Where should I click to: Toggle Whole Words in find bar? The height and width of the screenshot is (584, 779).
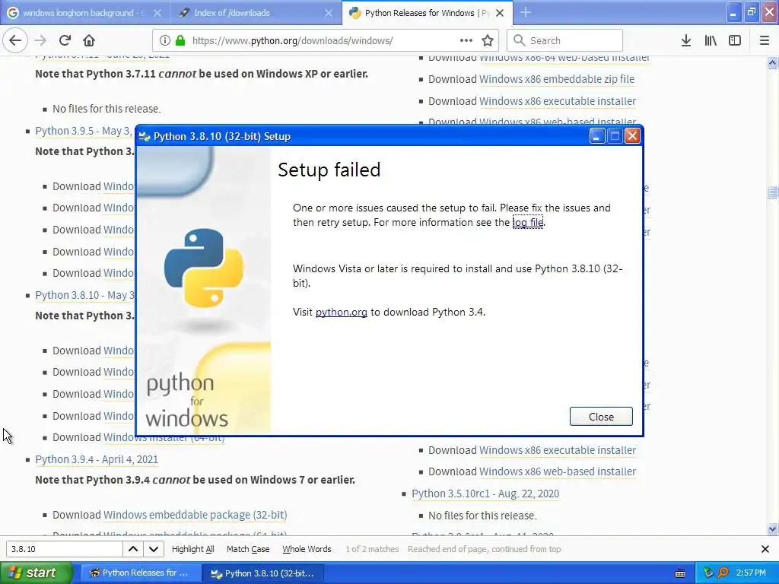[307, 549]
